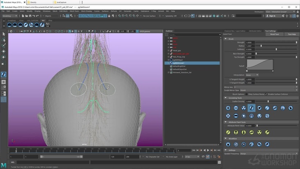Open the Deform menu
This screenshot has height=169, width=300.
pos(114,11)
